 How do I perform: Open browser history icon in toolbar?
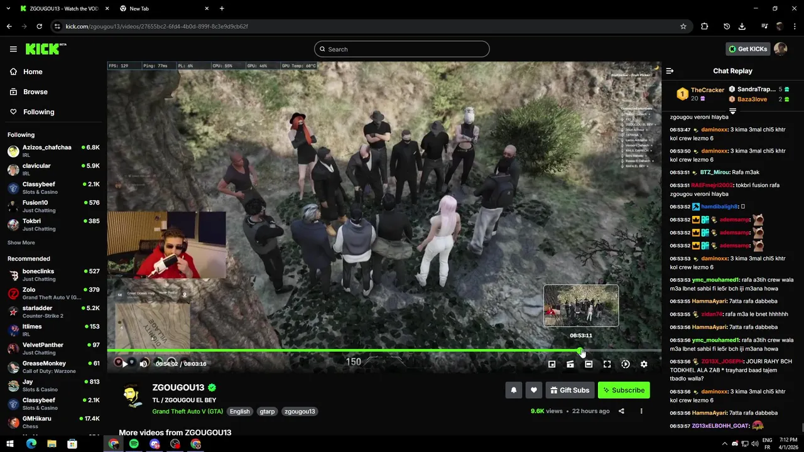point(727,26)
